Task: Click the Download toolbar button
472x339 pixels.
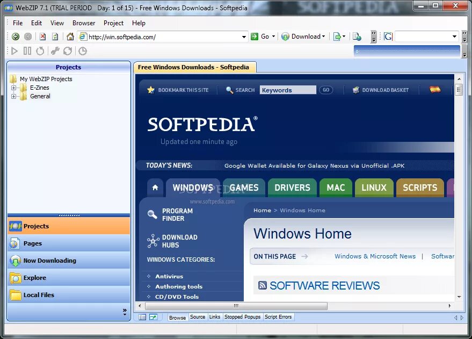Action: [301, 37]
